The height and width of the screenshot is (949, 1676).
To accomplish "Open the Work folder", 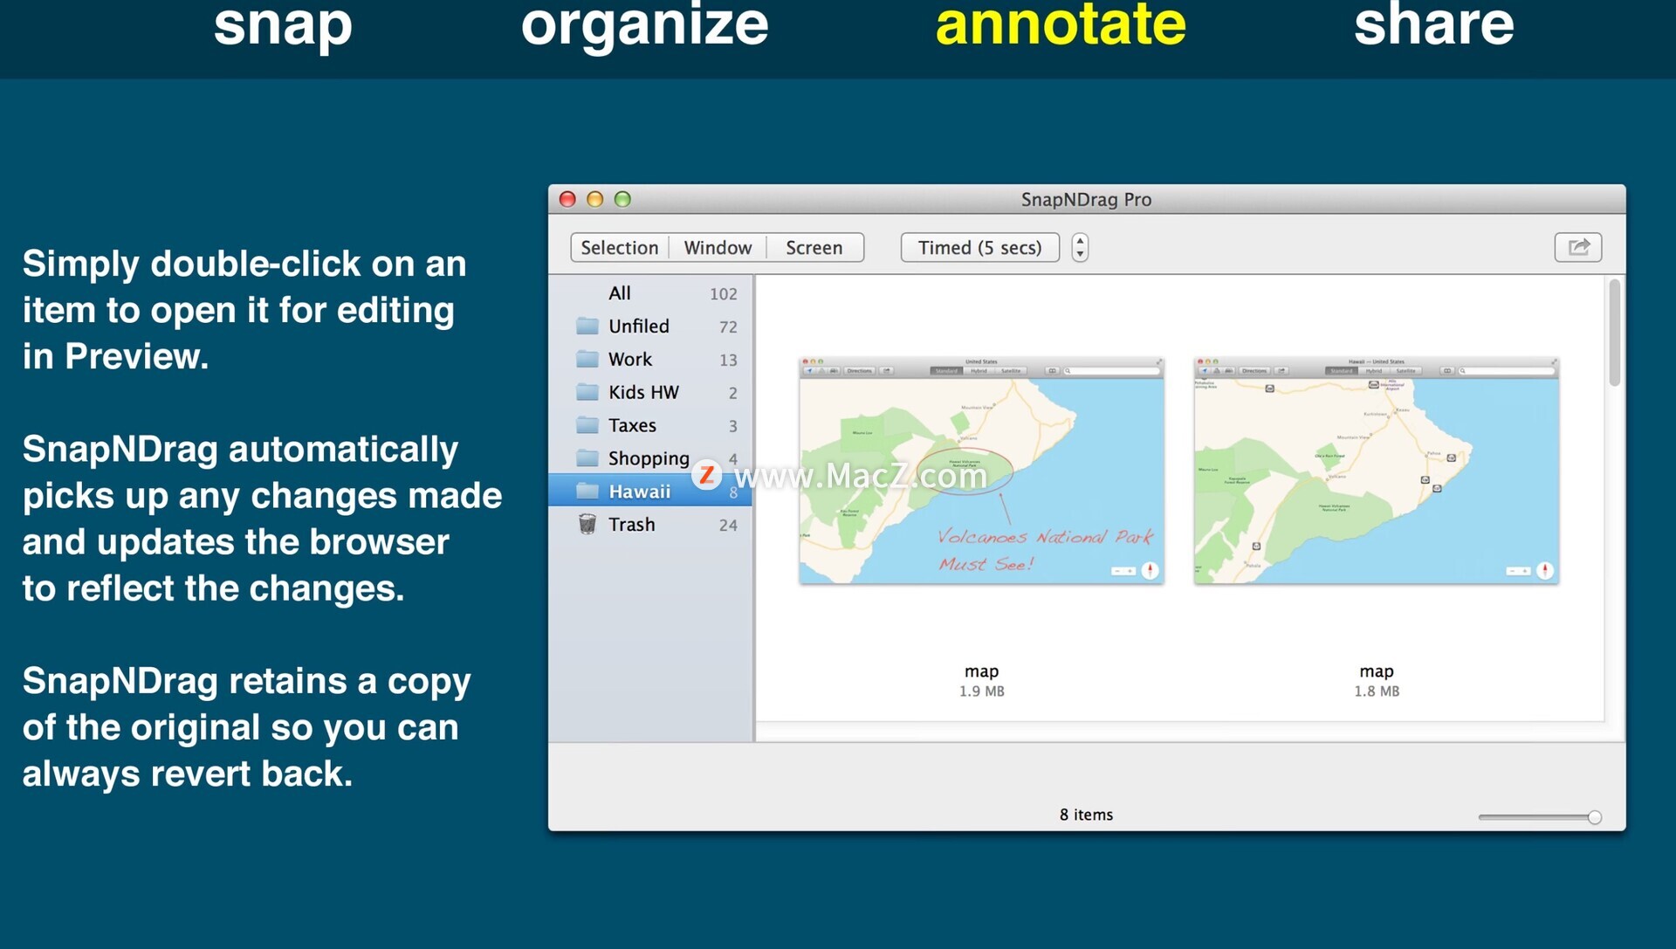I will (x=650, y=360).
